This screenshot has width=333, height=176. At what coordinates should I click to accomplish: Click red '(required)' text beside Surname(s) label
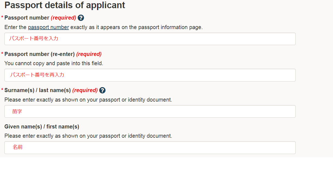click(x=85, y=90)
